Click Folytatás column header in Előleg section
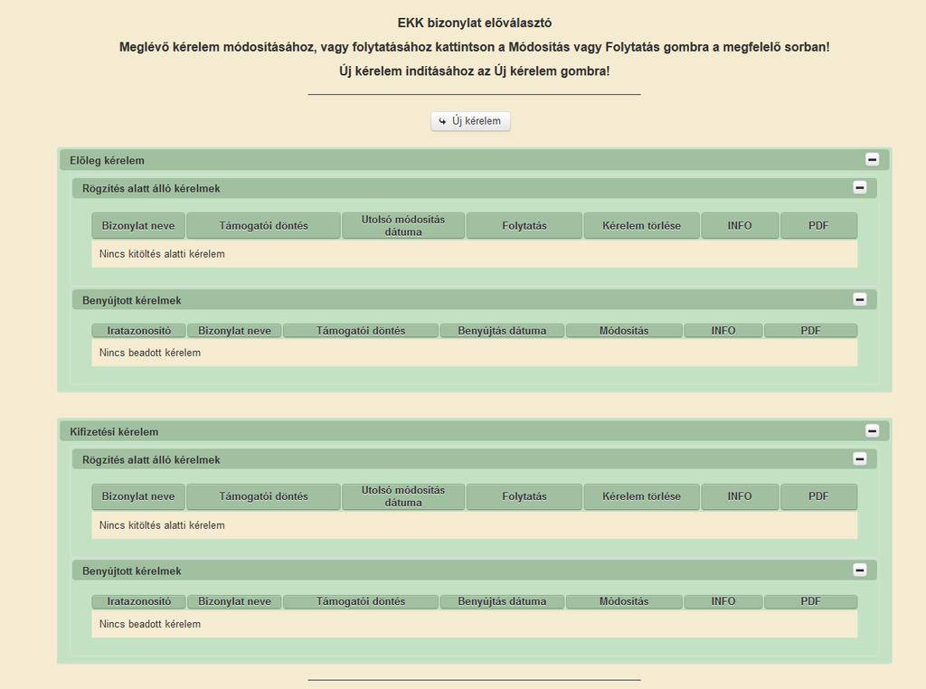926x689 pixels. point(524,225)
